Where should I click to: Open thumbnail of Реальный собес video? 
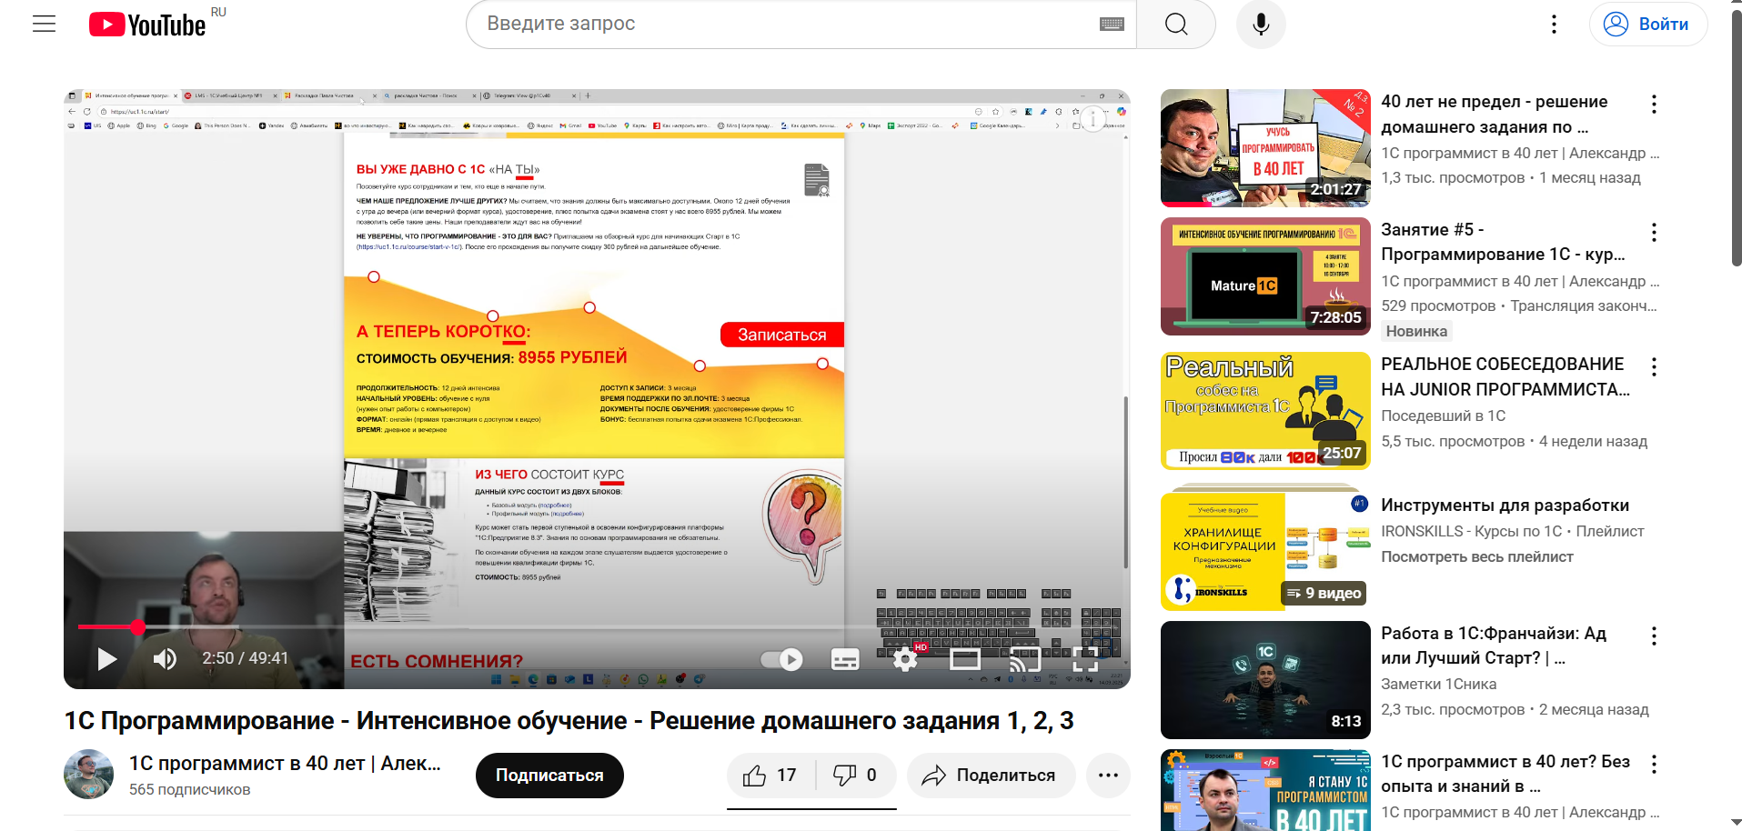pyautogui.click(x=1265, y=411)
